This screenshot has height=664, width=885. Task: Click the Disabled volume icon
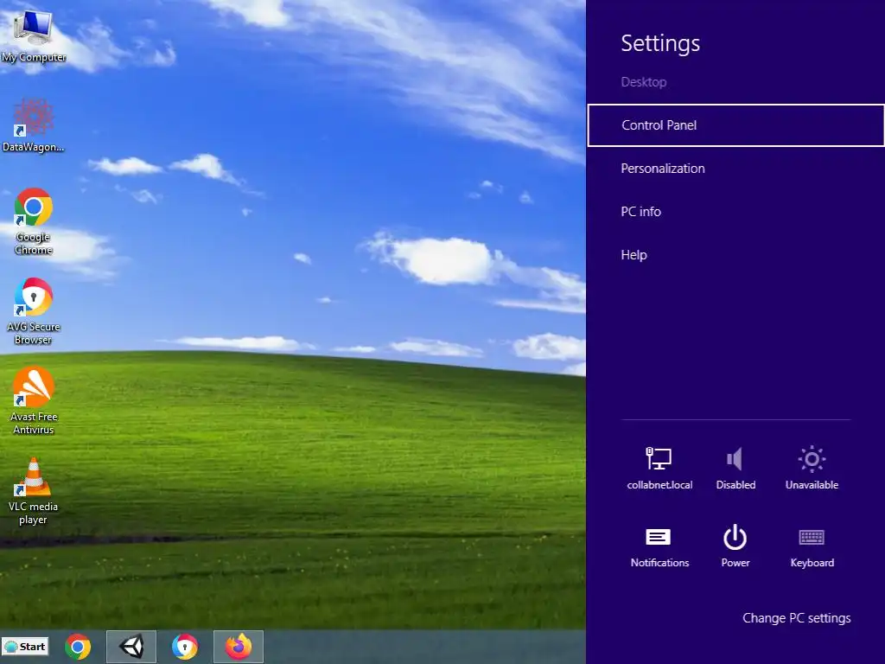pos(735,468)
